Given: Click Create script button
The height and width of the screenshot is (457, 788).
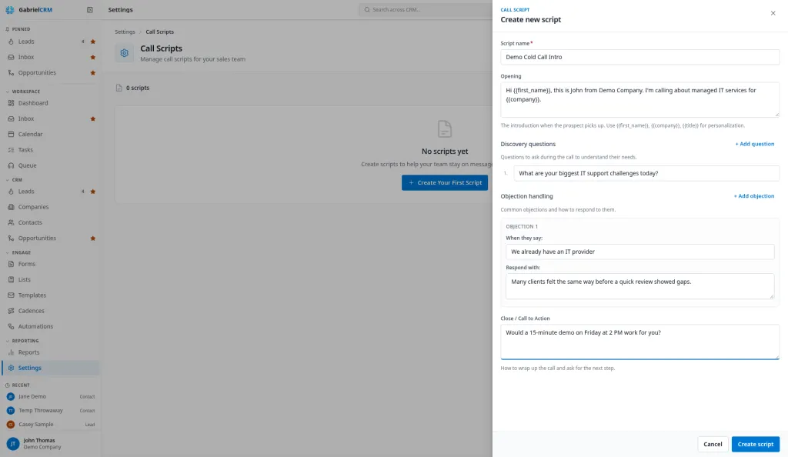Looking at the screenshot, I should 756,445.
